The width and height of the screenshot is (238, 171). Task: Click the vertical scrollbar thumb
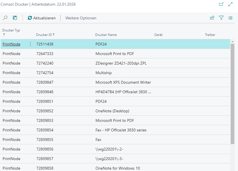(232, 94)
